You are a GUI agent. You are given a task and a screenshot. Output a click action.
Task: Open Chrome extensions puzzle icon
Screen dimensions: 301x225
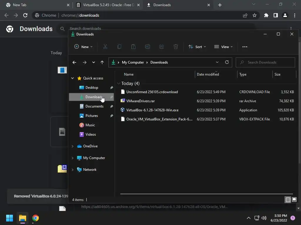coord(266,15)
